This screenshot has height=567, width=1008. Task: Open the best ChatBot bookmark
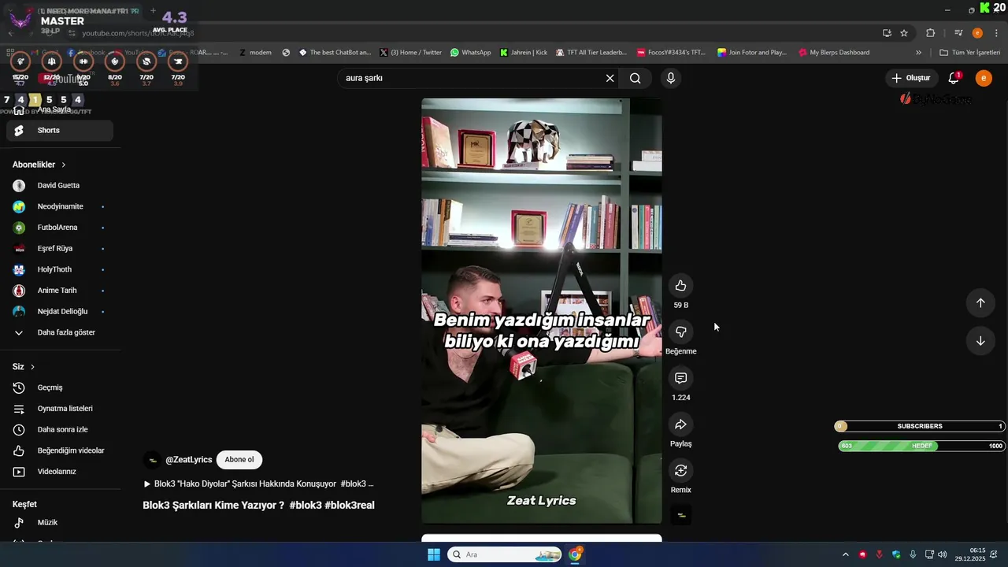coord(335,53)
